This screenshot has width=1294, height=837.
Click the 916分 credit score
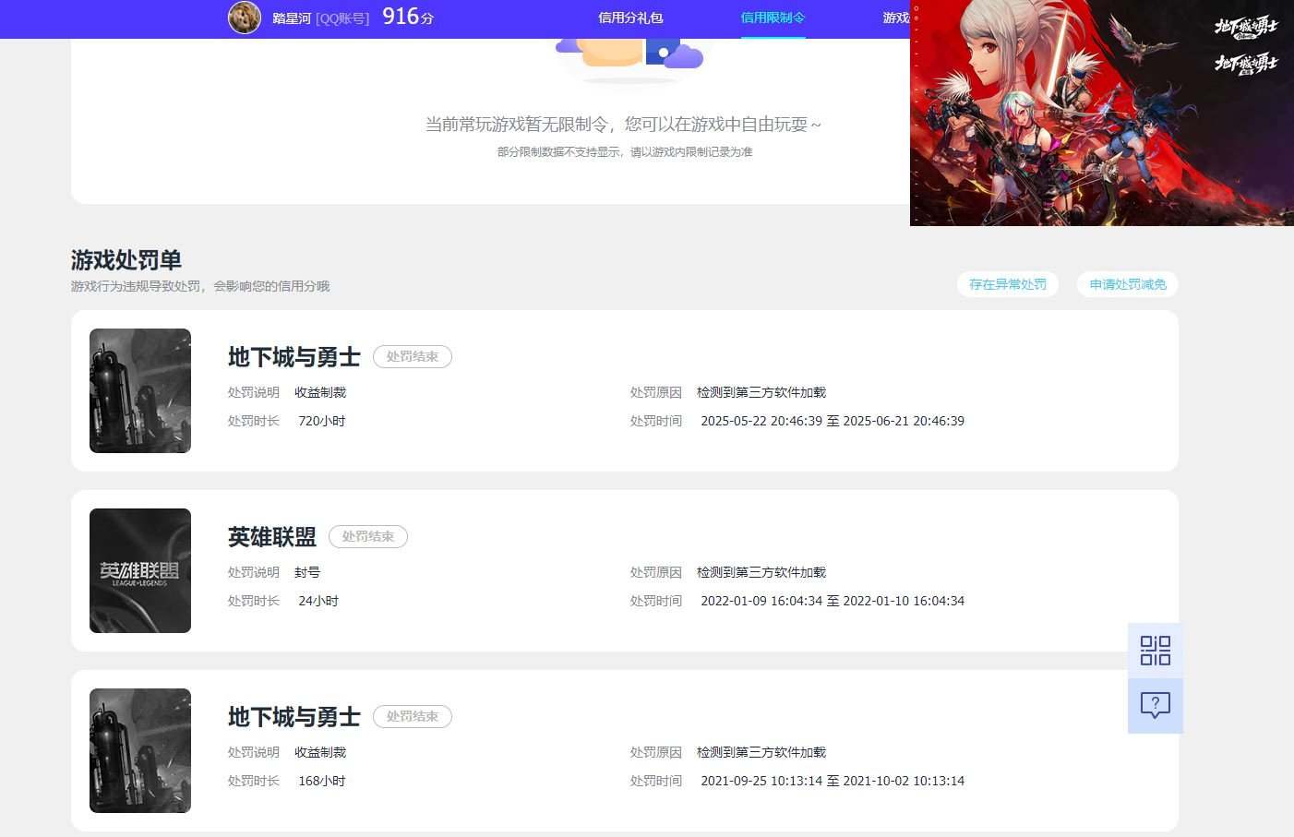tap(408, 17)
